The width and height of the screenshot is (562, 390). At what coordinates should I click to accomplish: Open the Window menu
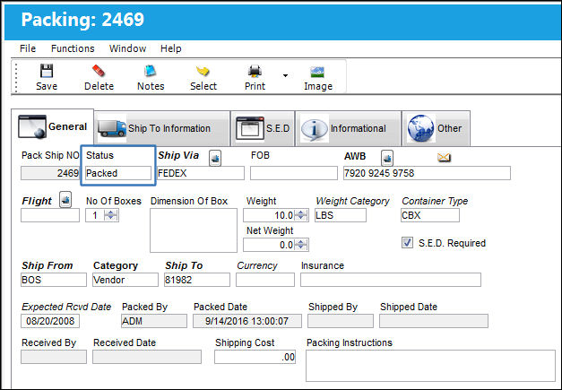[127, 48]
